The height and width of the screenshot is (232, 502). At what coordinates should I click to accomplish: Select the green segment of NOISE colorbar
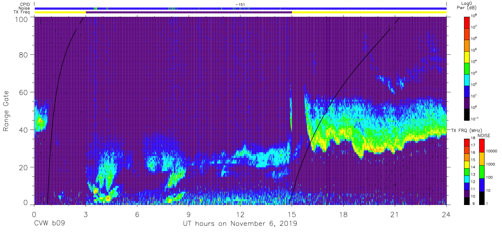(482, 171)
